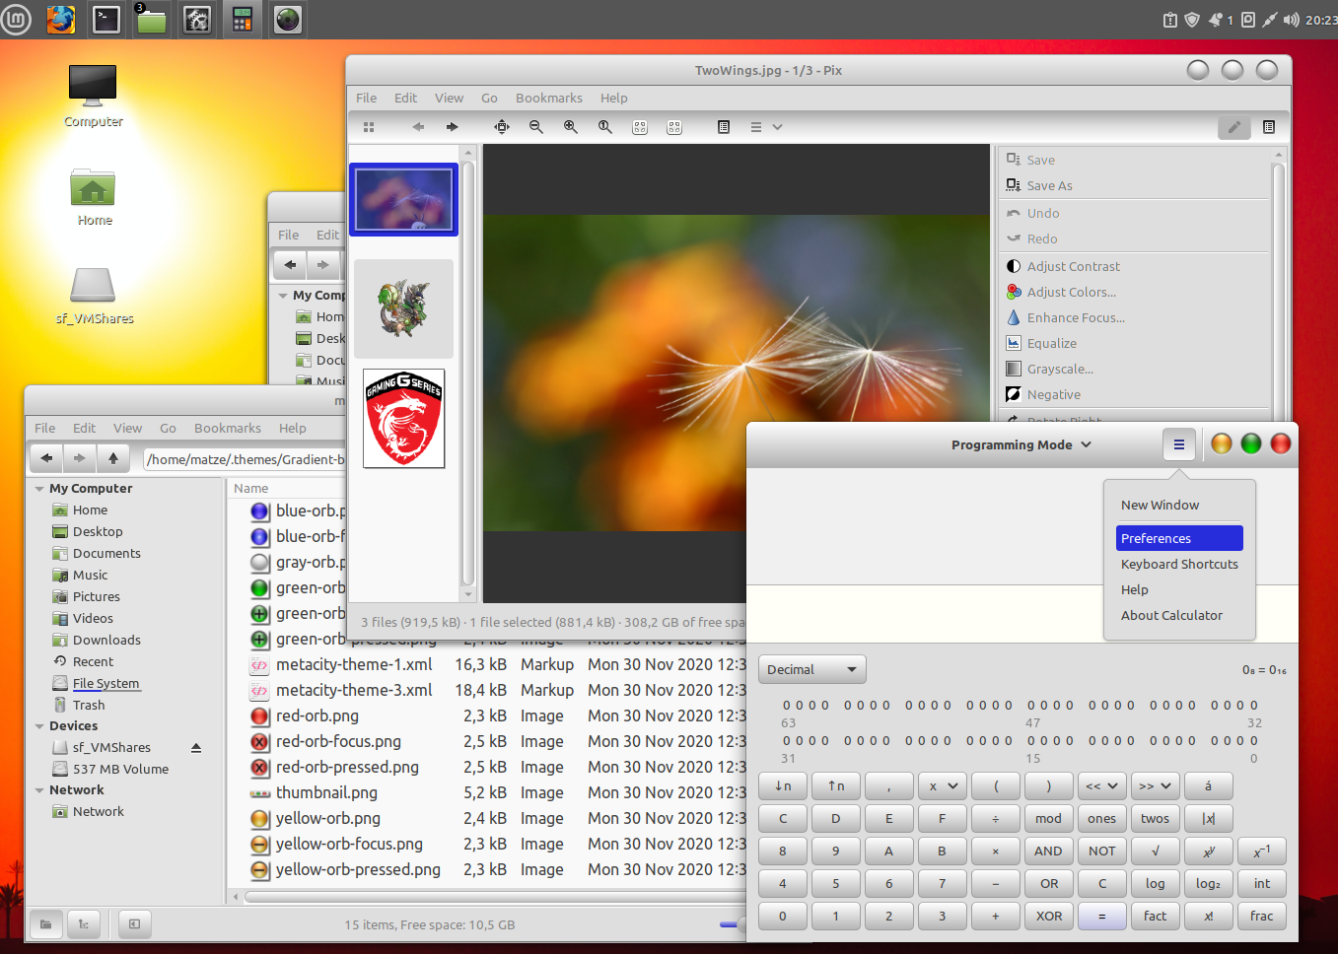The height and width of the screenshot is (954, 1338).
Task: Open Terminal from the top panel
Action: pyautogui.click(x=106, y=19)
